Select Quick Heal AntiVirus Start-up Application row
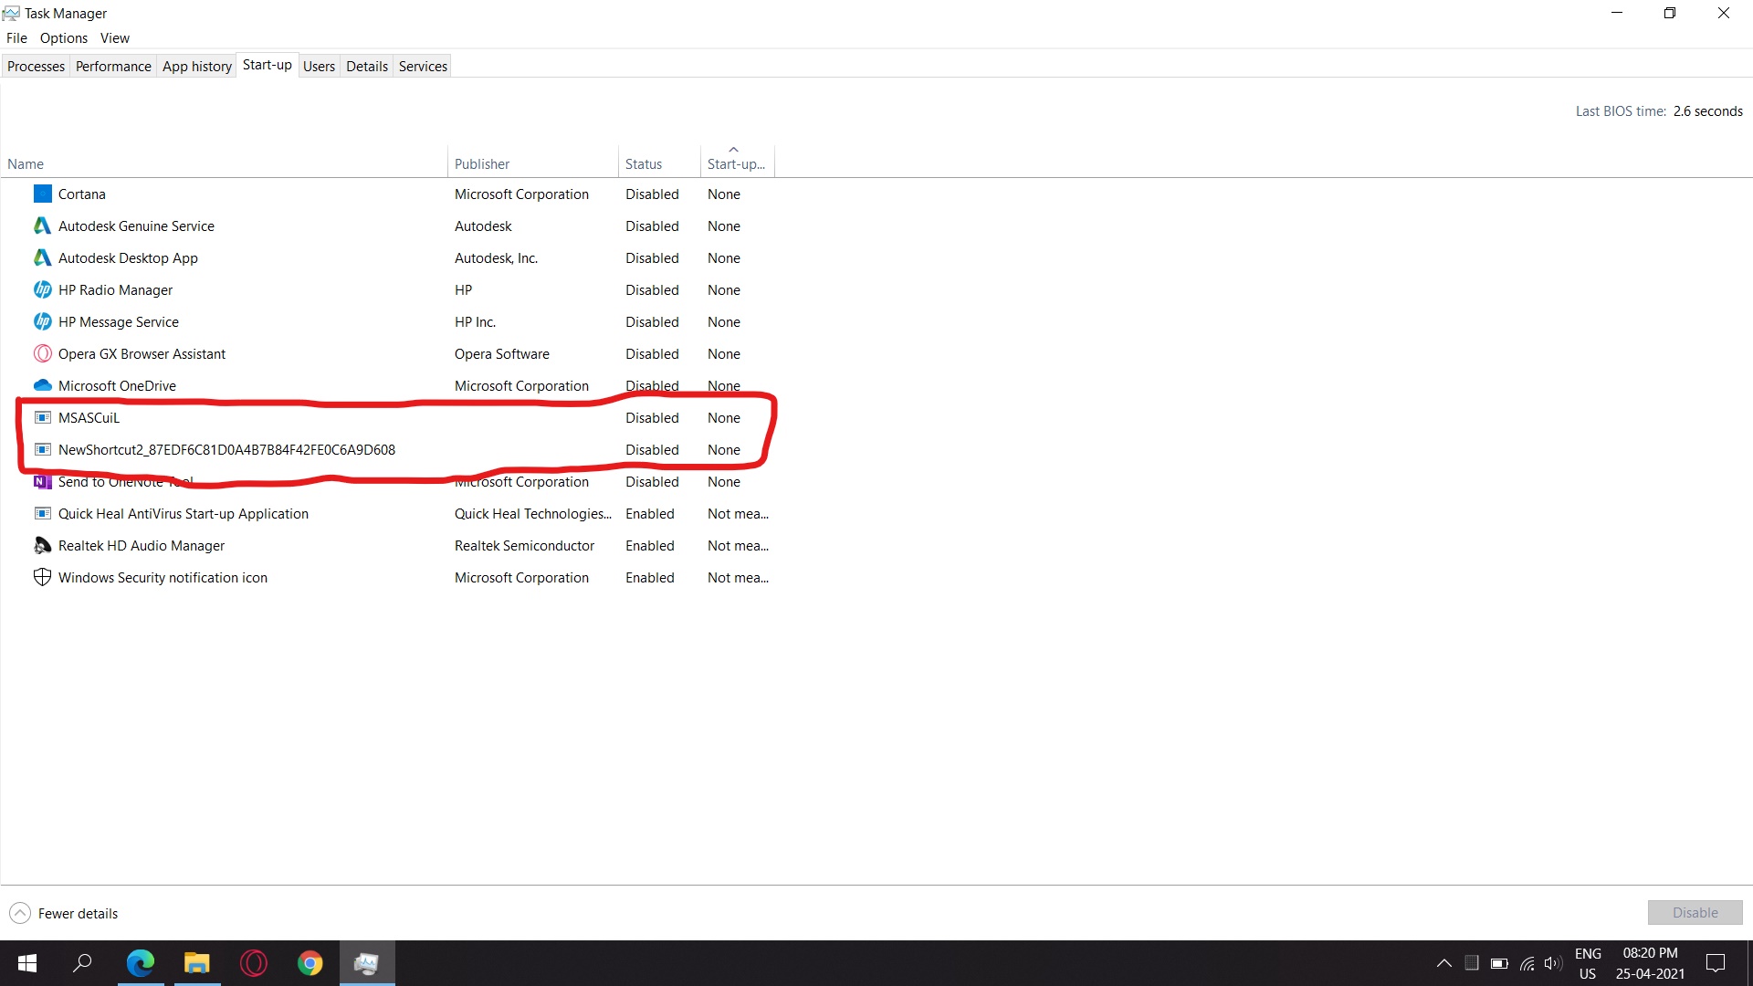The width and height of the screenshot is (1753, 986). click(183, 513)
